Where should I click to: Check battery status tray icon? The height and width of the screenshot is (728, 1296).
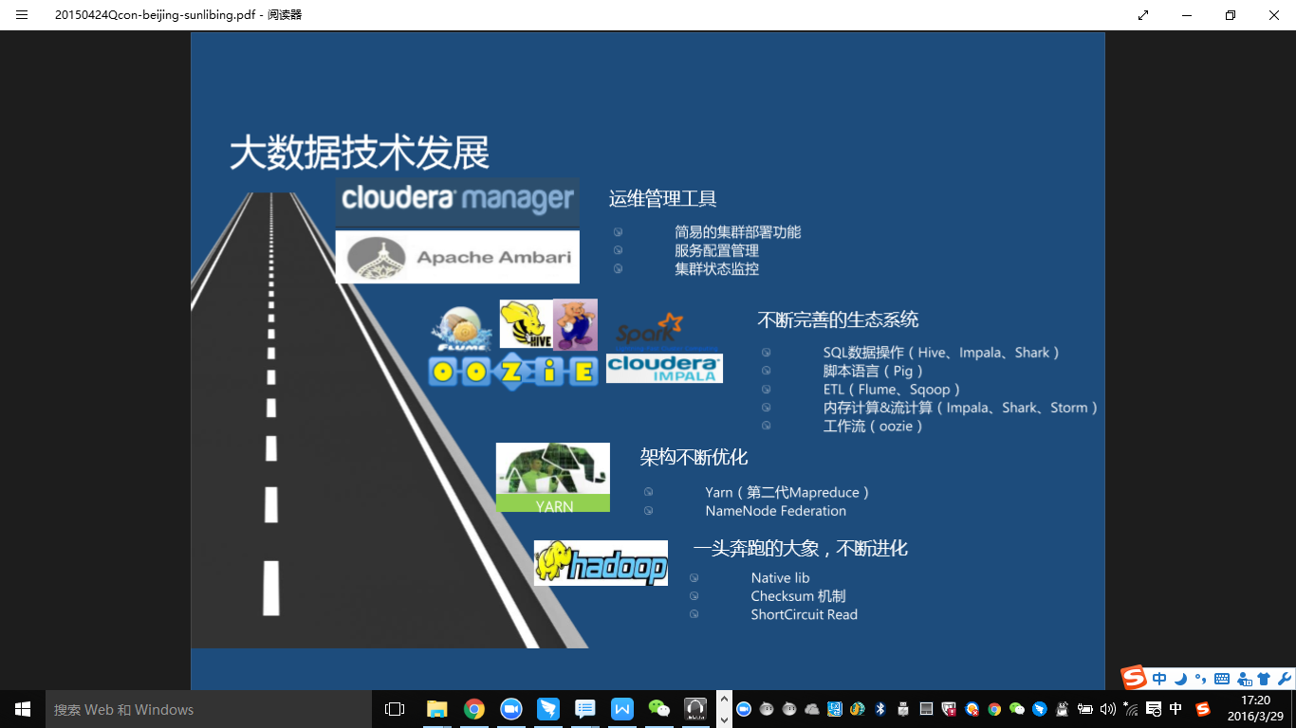(x=1085, y=709)
